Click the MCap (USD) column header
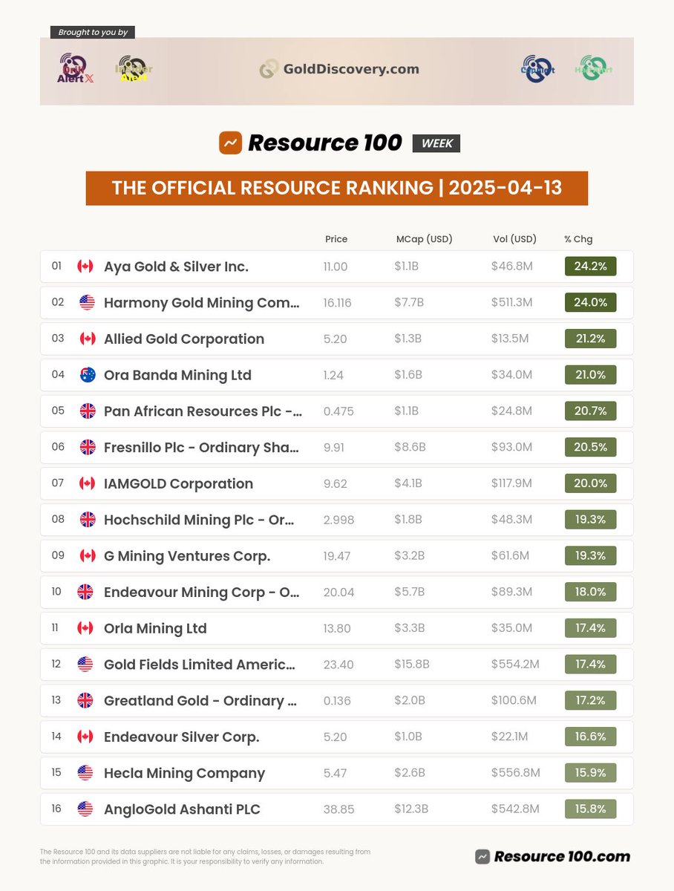Image resolution: width=674 pixels, height=891 pixels. click(425, 239)
